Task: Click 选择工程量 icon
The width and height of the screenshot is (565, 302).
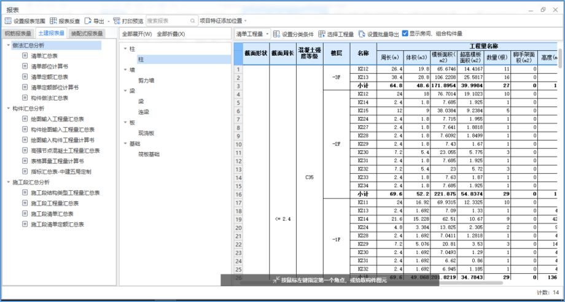Action: 322,34
